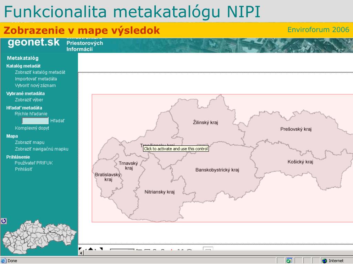Click Banskobystrický kraj region on map
The height and width of the screenshot is (264, 353).
click(x=217, y=170)
